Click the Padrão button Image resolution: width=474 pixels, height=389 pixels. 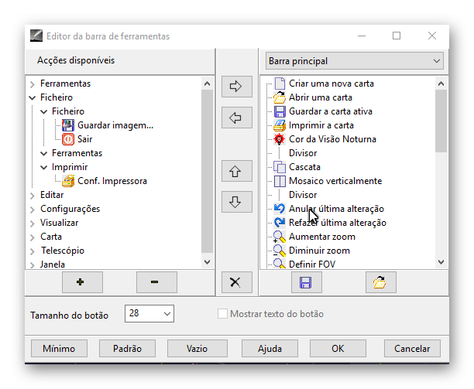click(127, 349)
